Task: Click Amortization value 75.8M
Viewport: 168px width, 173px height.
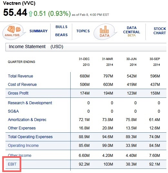Action: [131, 120]
